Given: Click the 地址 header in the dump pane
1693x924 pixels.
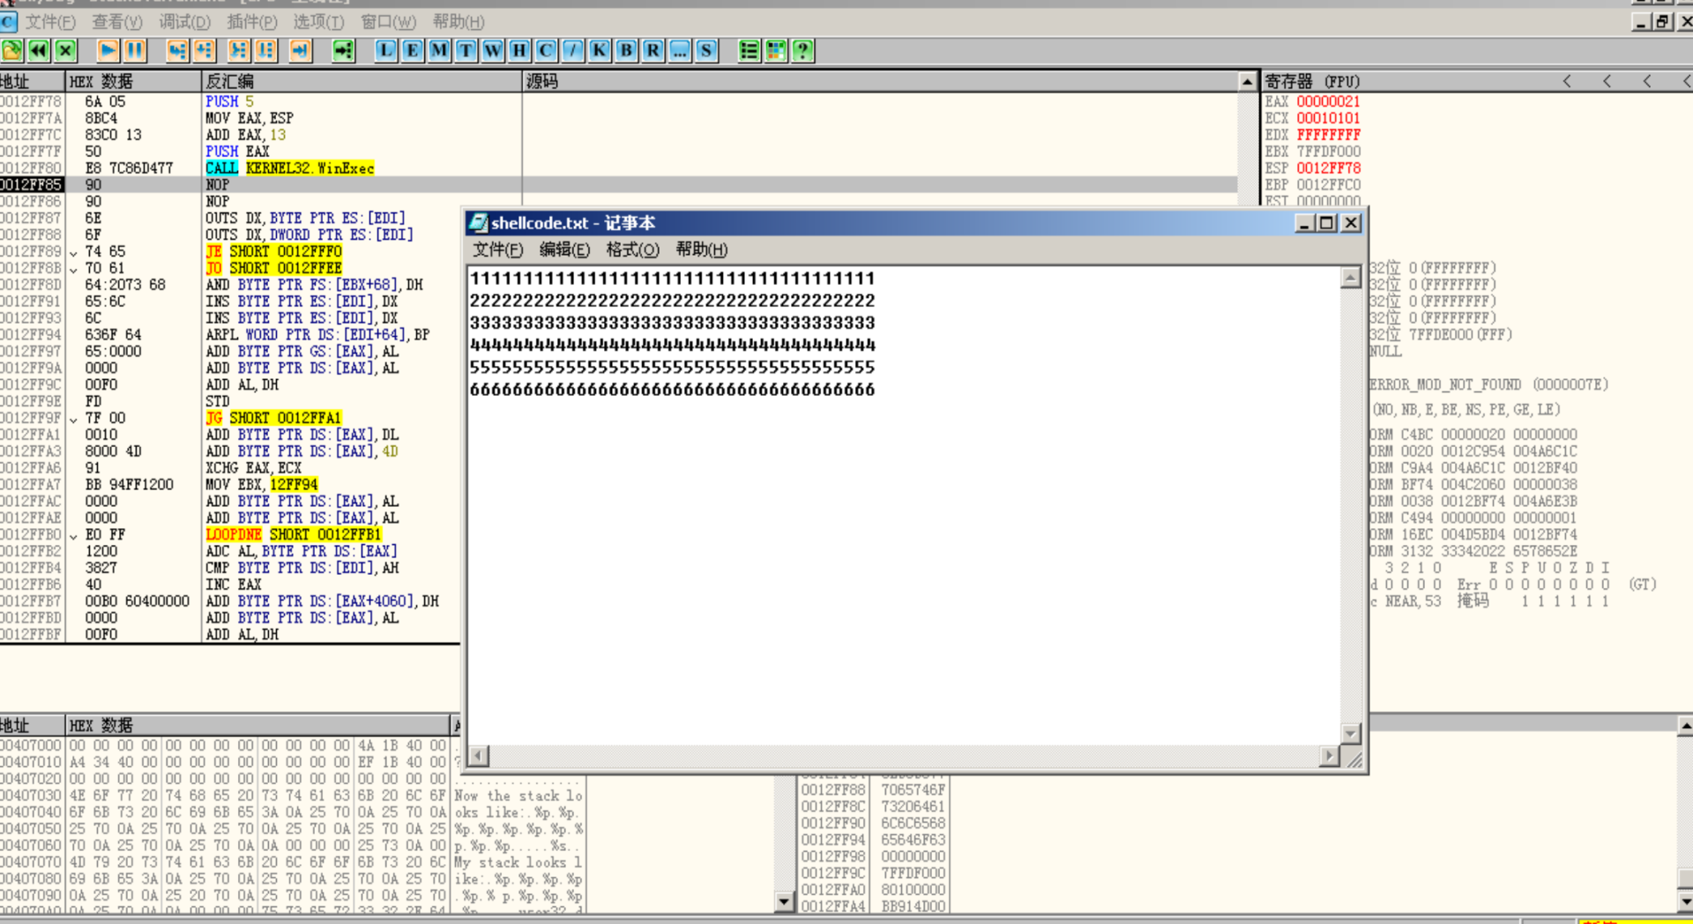Looking at the screenshot, I should pos(33,726).
